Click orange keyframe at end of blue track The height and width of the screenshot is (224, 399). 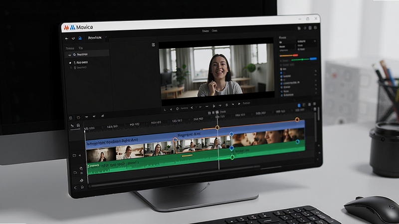click(297, 119)
